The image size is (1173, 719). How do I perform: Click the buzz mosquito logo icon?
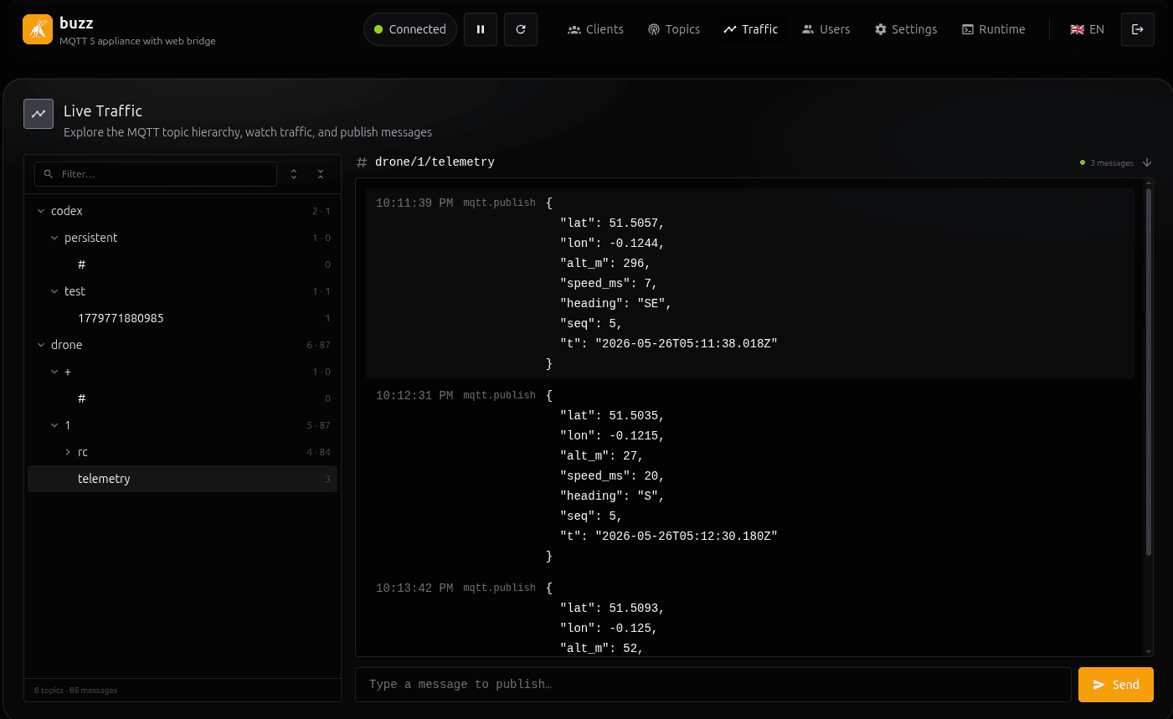(38, 29)
